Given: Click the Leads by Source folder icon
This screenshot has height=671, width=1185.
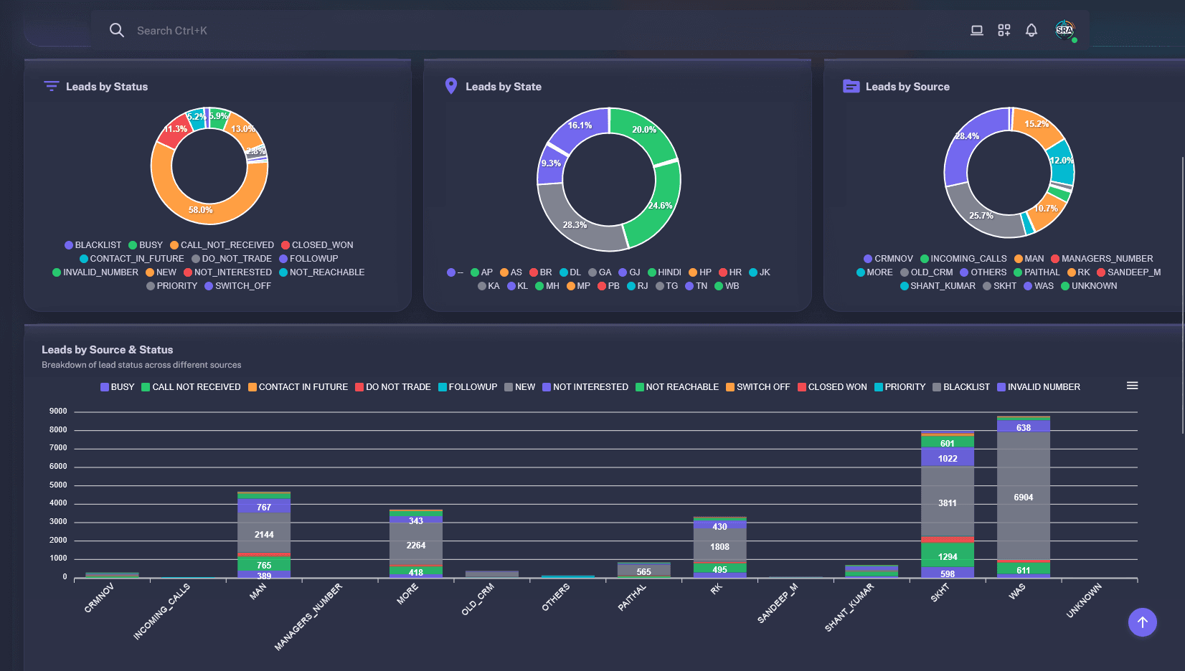Looking at the screenshot, I should (851, 86).
